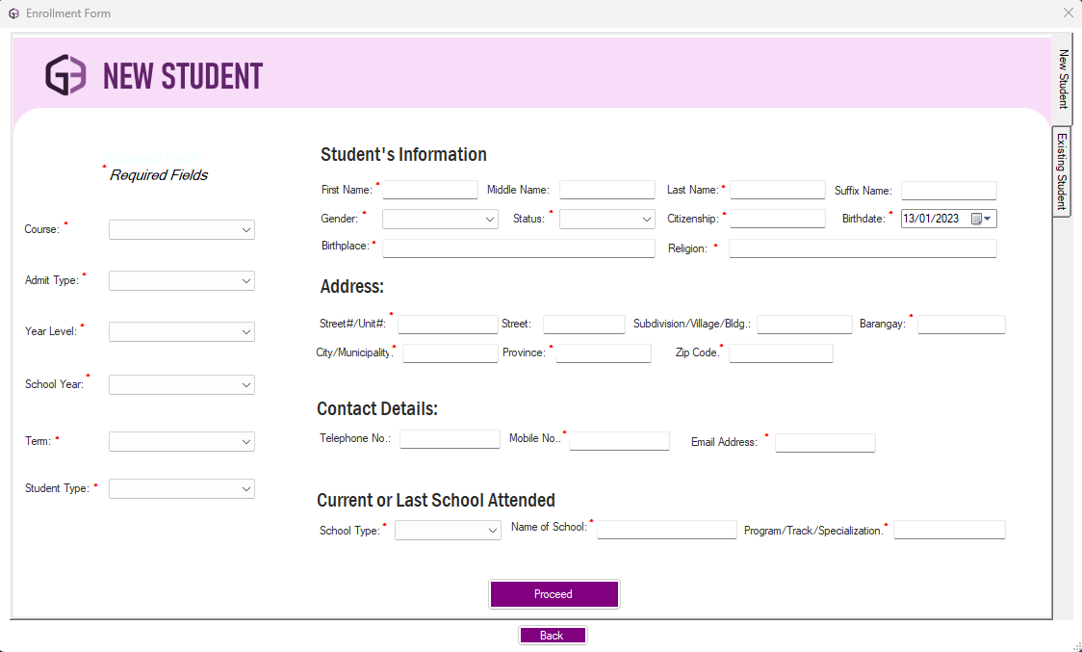Viewport: 1082px width, 652px height.
Task: Open the Year Level dropdown
Action: 182,332
